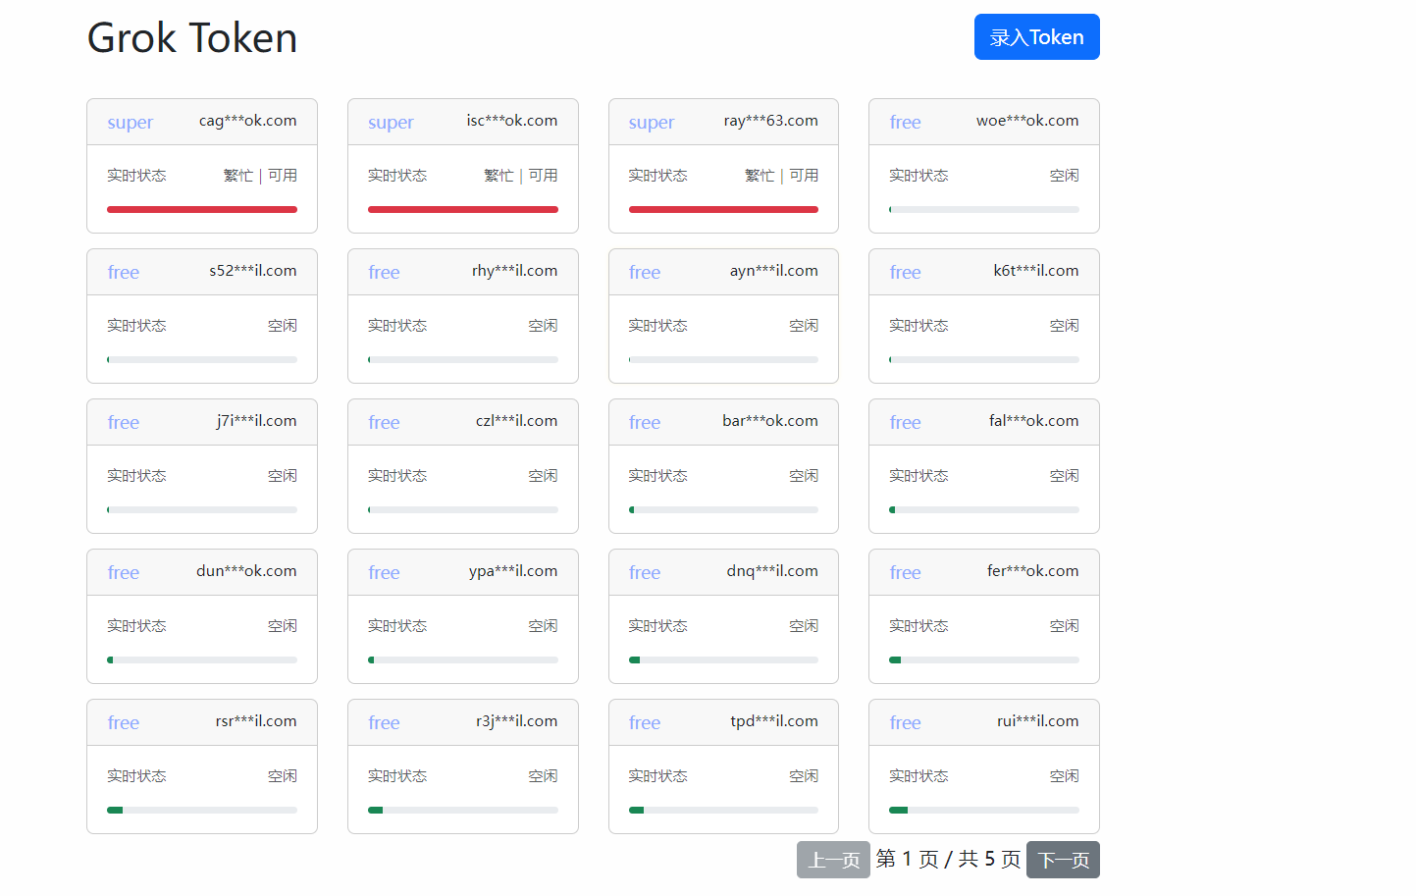
Task: Click progress bar on dnq***il.com card
Action: [723, 659]
